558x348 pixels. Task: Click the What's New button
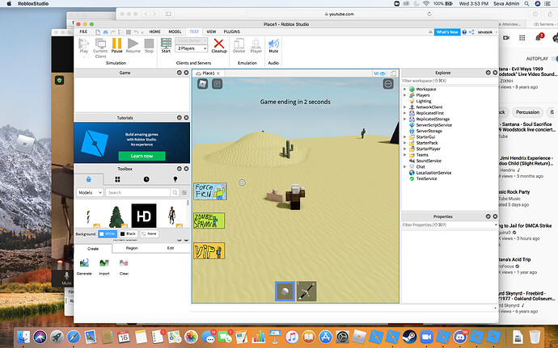point(447,32)
